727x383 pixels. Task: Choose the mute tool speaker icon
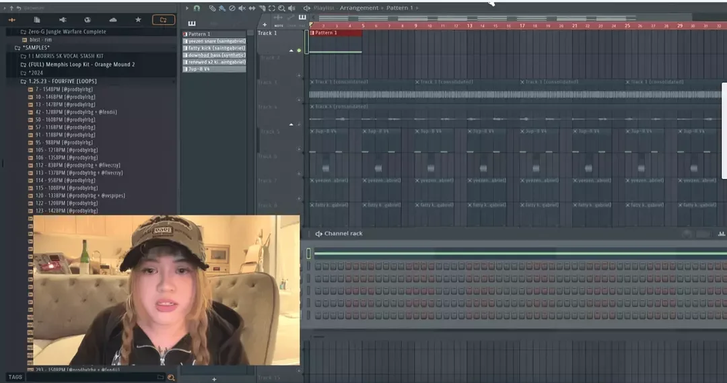tap(242, 8)
